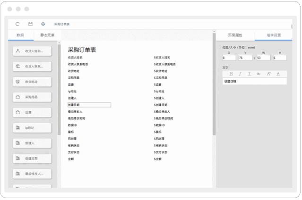302x200 pixels.
Task: Select the $采购用品 placeholder on the canvas
Action: [x=161, y=78]
